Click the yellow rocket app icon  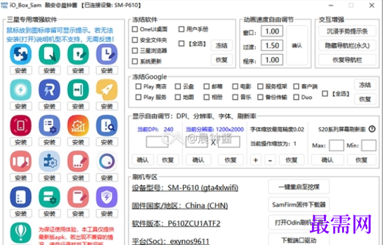pos(106,90)
